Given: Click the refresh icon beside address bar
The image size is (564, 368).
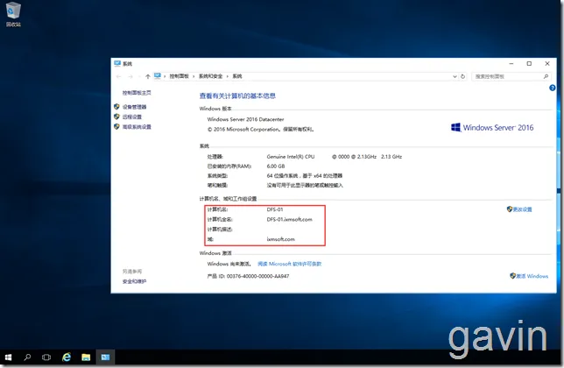Looking at the screenshot, I should (463, 76).
